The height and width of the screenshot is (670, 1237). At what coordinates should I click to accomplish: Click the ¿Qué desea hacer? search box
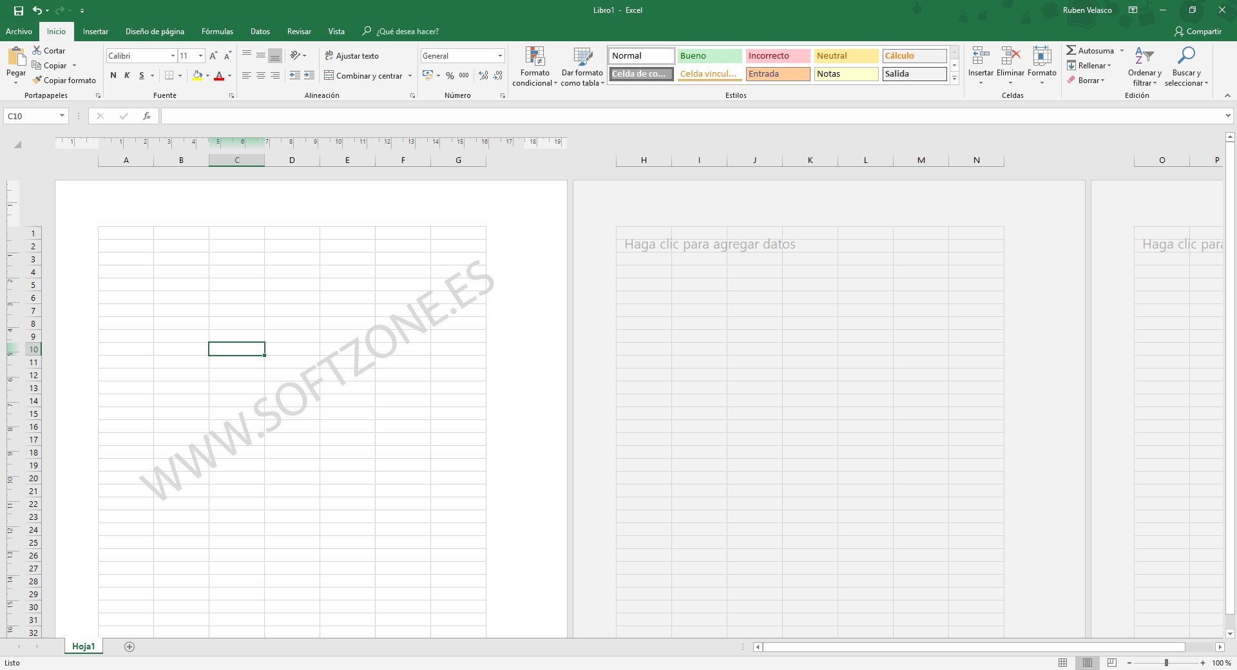(x=401, y=32)
